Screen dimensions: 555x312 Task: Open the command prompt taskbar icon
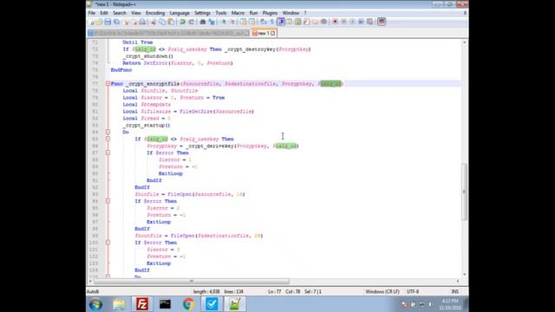pyautogui.click(x=165, y=304)
